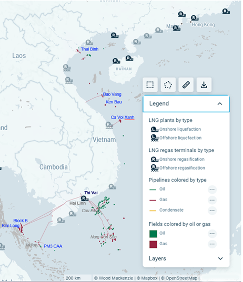Activate the polygon selection tool
Viewport: 243px width, 282px height.
click(x=168, y=85)
